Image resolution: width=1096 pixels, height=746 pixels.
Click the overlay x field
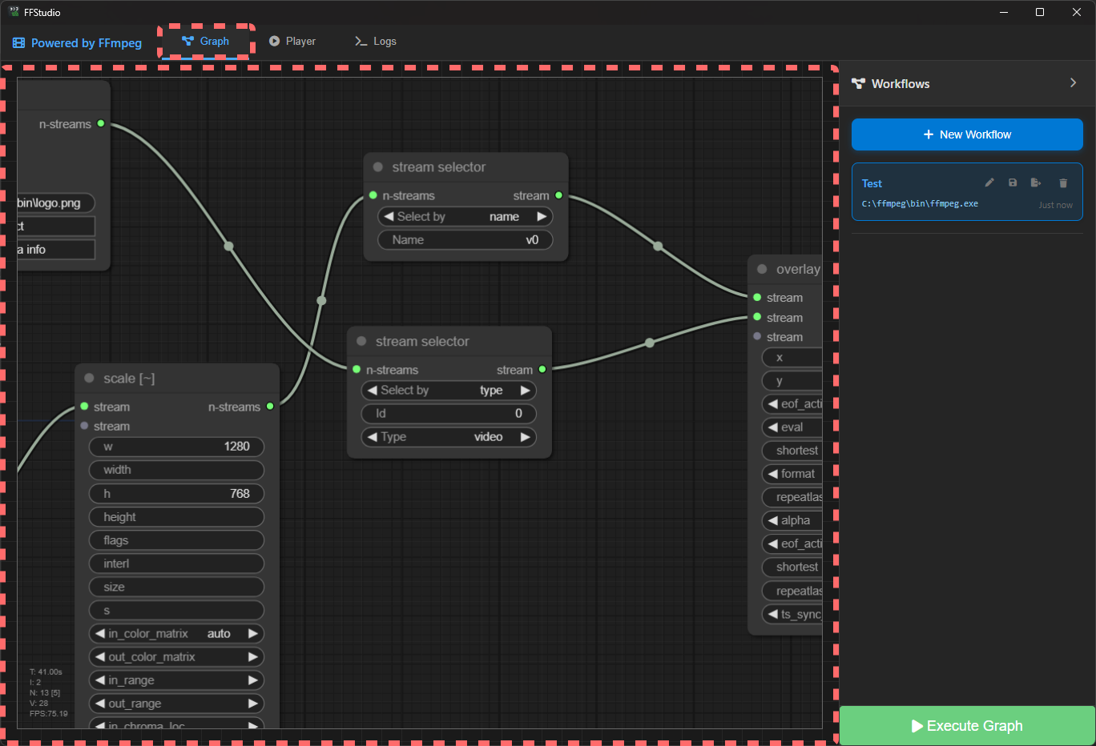point(792,357)
